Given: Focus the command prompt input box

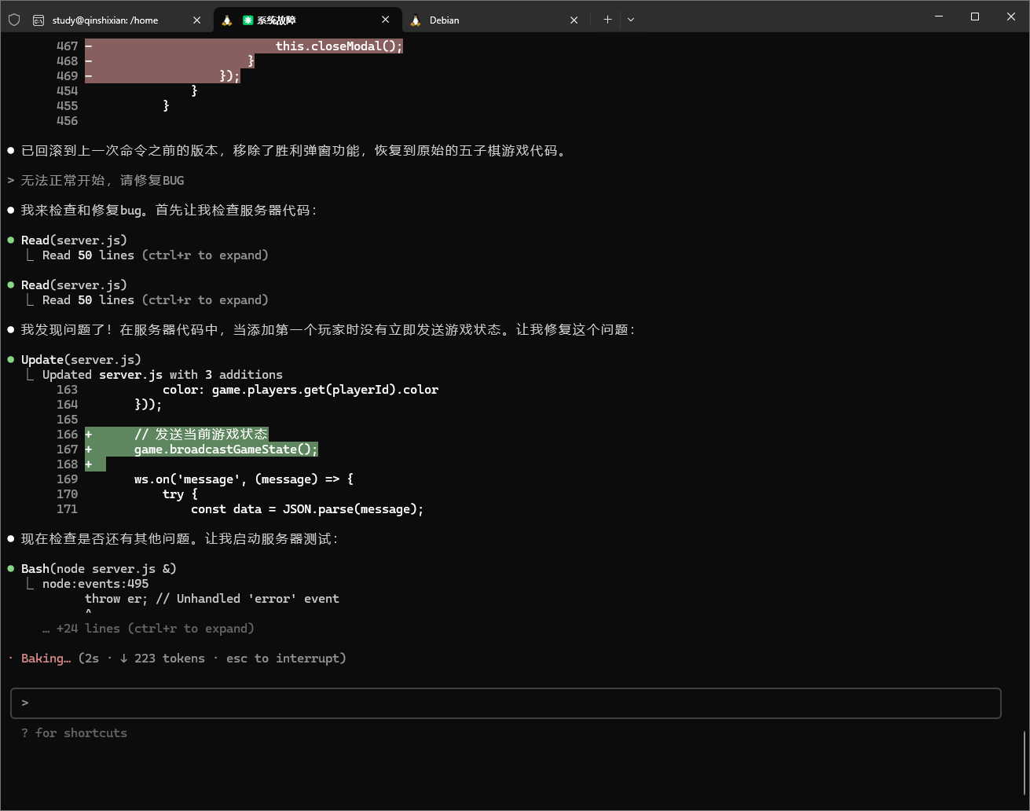Looking at the screenshot, I should point(505,703).
